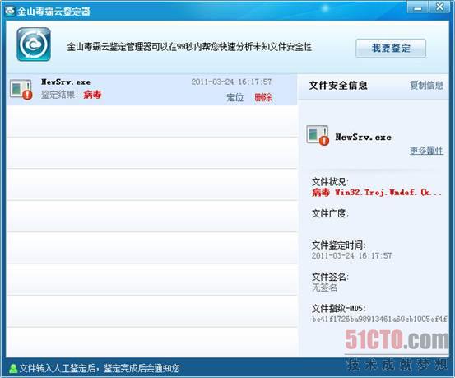Minimize the 金山毒霸云鉴定器 window

coord(418,7)
